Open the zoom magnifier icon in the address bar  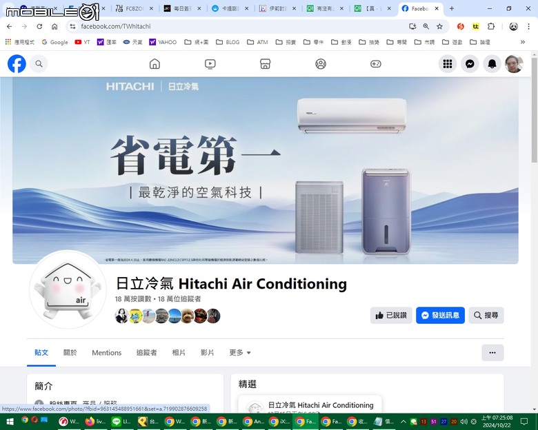click(426, 26)
